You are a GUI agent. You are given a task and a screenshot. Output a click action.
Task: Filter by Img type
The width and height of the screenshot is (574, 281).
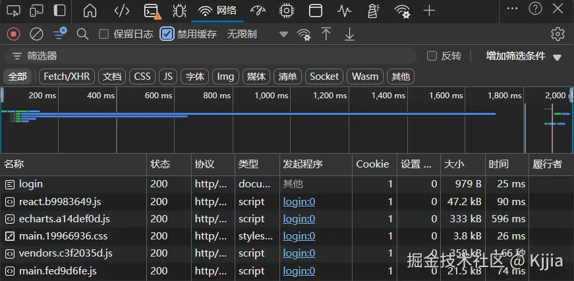pos(225,77)
